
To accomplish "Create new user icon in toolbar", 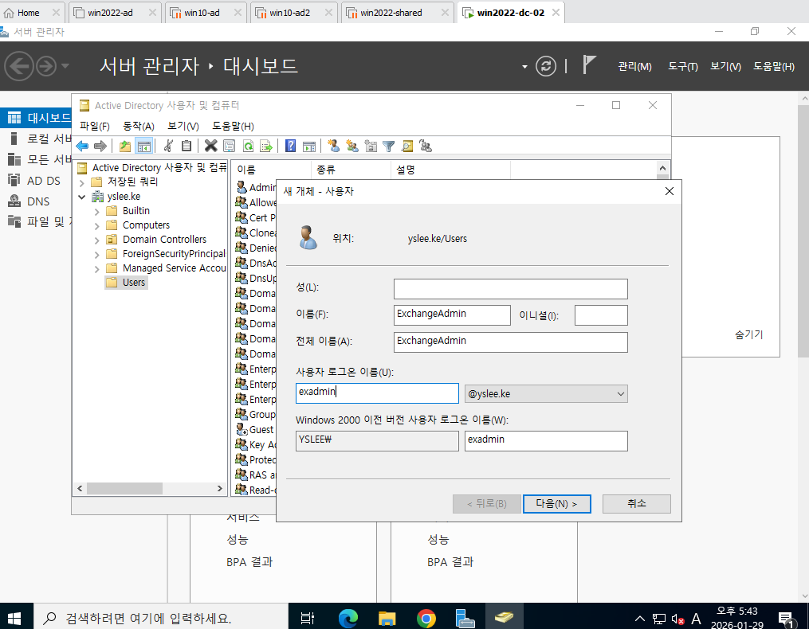I will pos(334,146).
